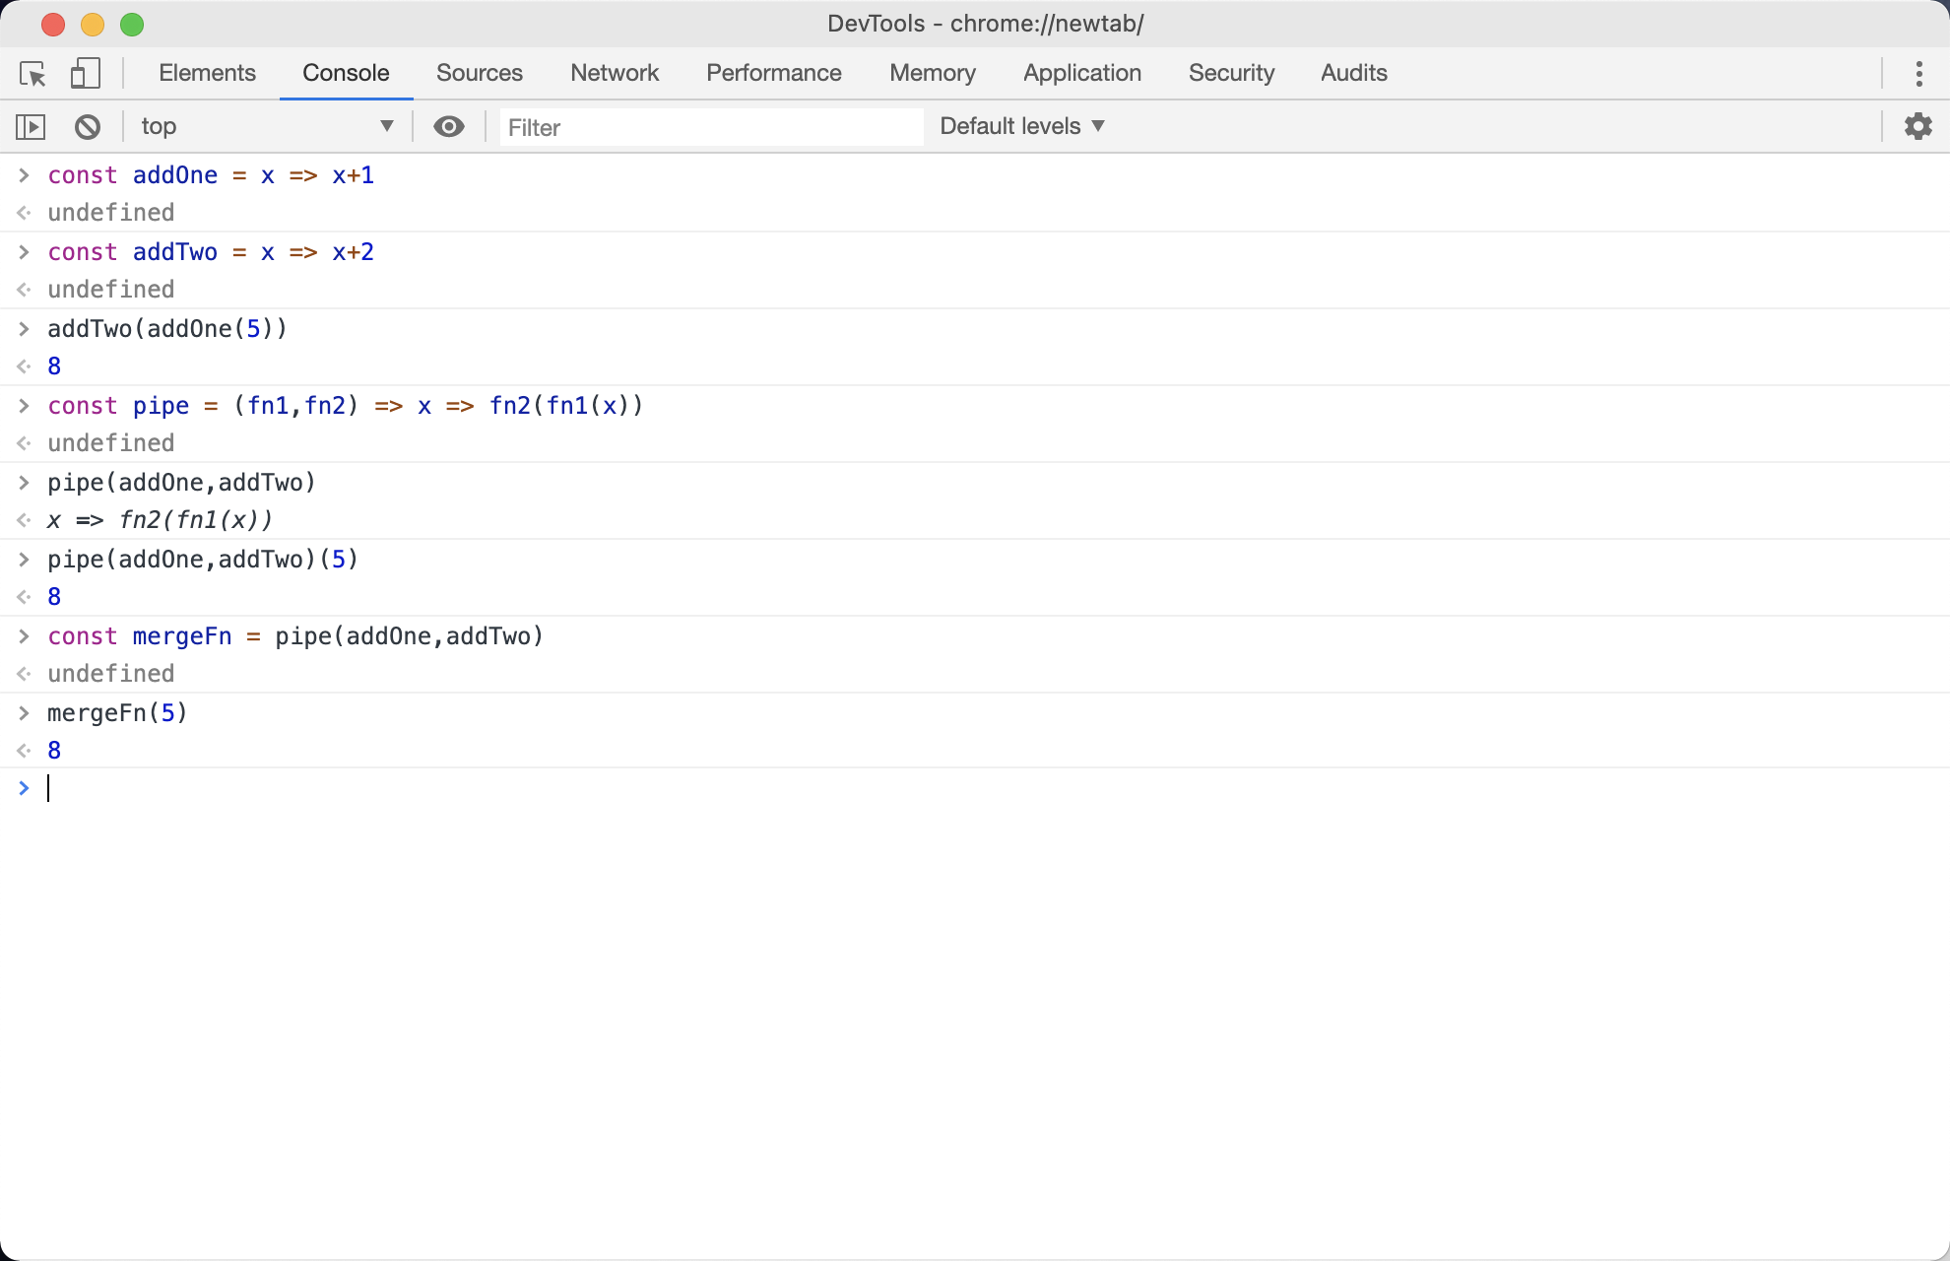
Task: Click the Filter input field
Action: click(x=711, y=127)
